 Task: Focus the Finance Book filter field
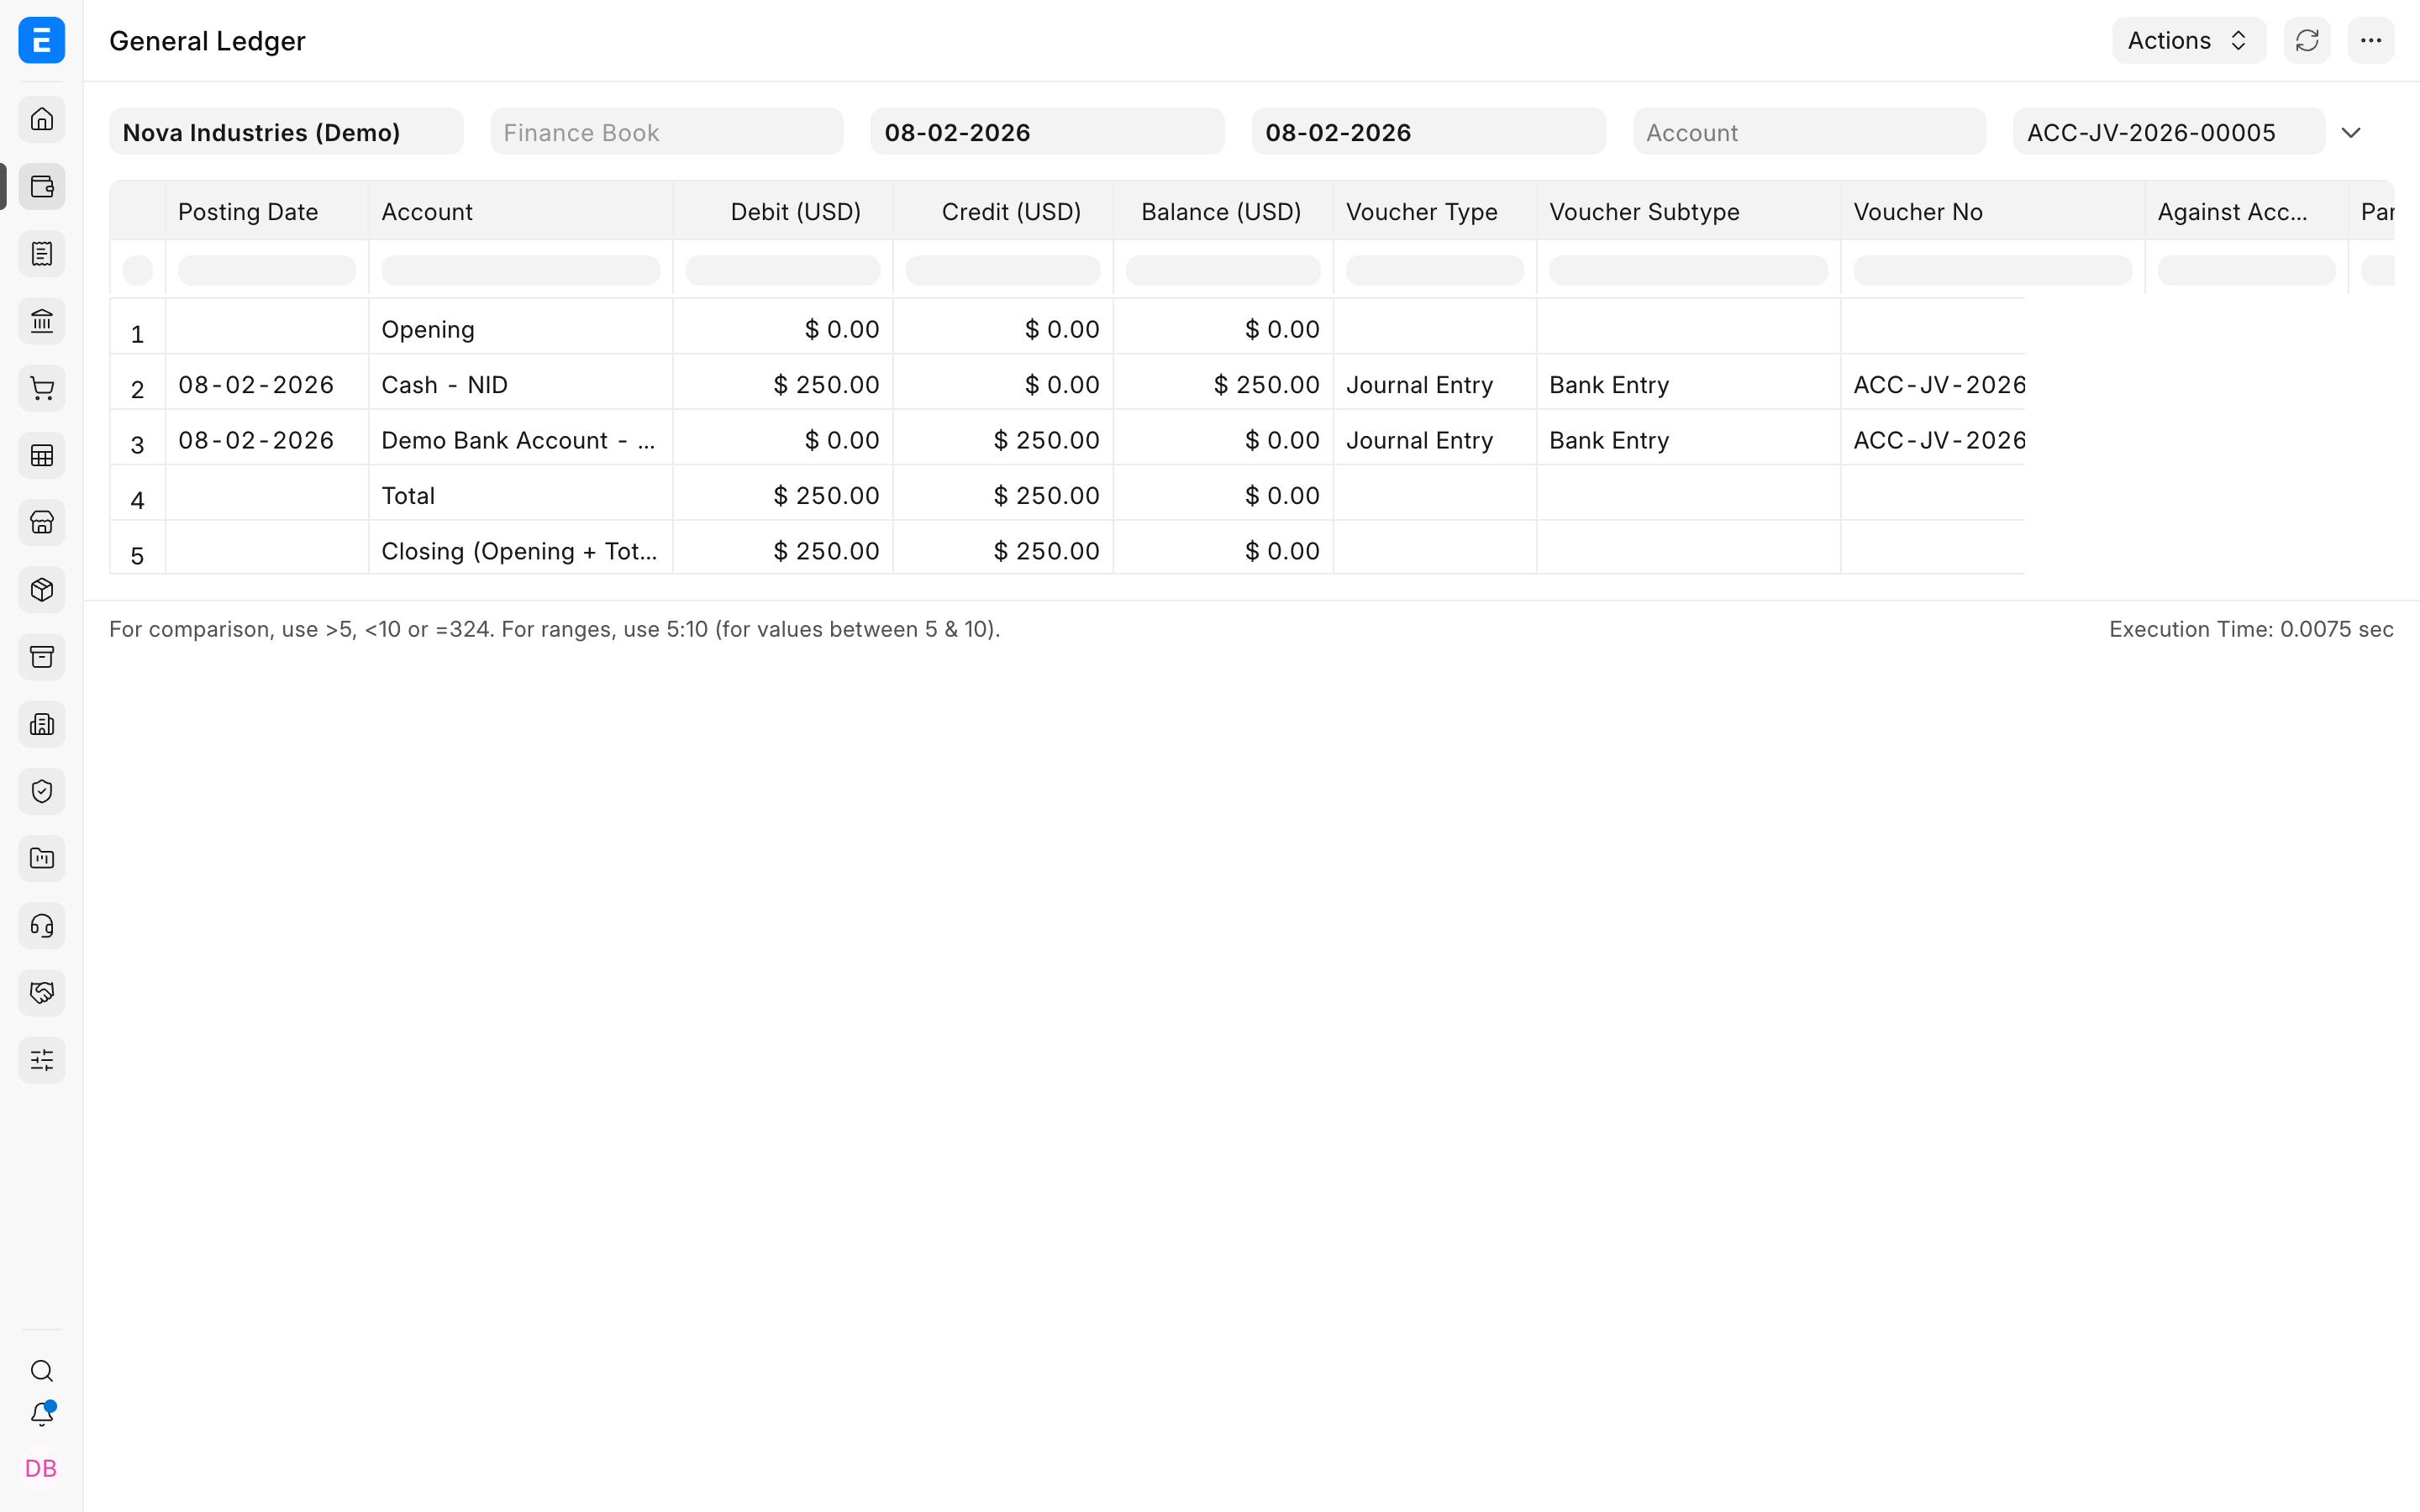click(667, 132)
